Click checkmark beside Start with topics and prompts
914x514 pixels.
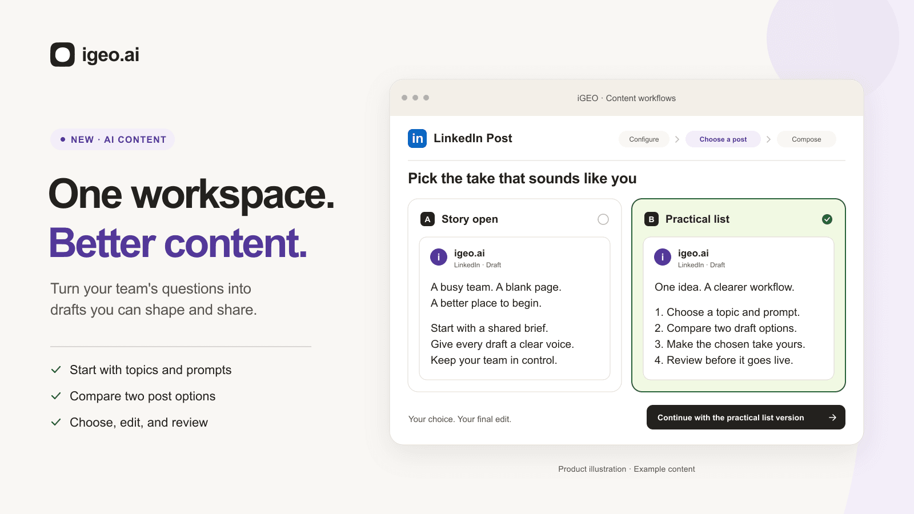click(x=56, y=370)
